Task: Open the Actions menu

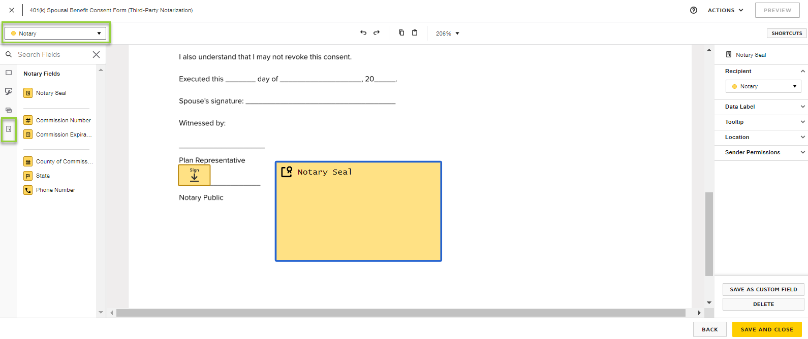Action: 726,10
